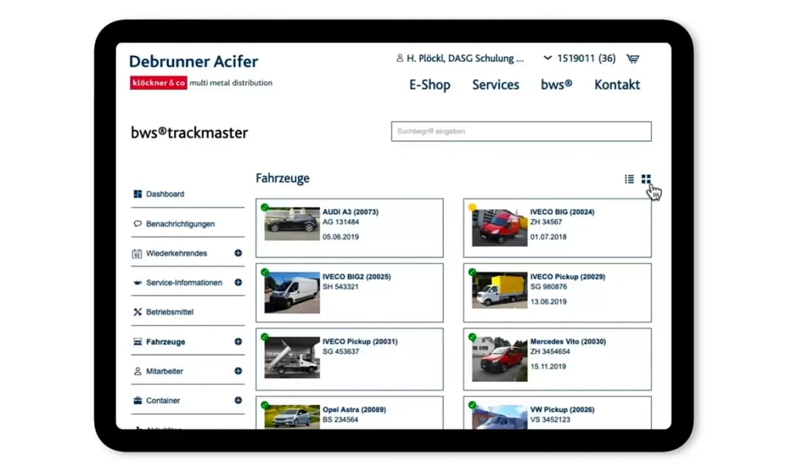The width and height of the screenshot is (797, 466).
Task: Open Benachrichtigungen speech bubble icon
Action: (137, 224)
